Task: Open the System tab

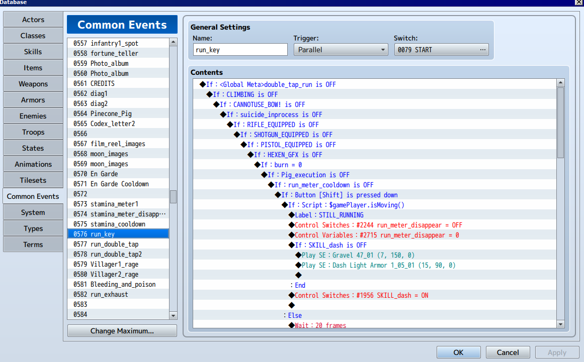Action: click(33, 212)
